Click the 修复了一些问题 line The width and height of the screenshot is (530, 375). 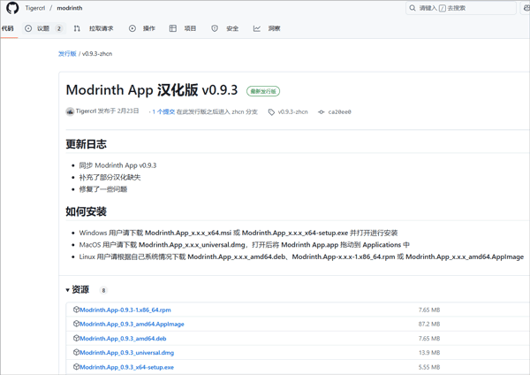pyautogui.click(x=103, y=189)
